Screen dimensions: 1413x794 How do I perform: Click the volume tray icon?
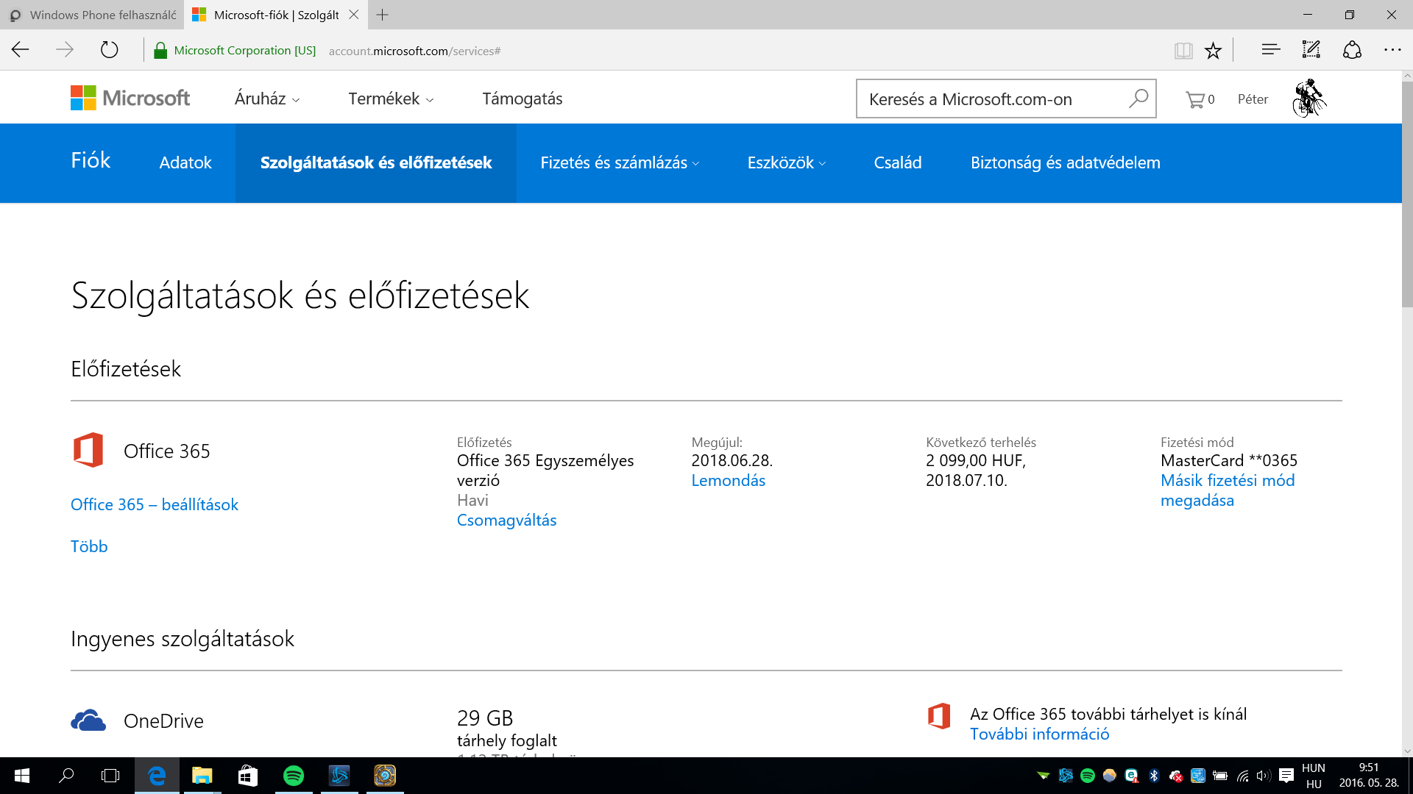click(1264, 776)
